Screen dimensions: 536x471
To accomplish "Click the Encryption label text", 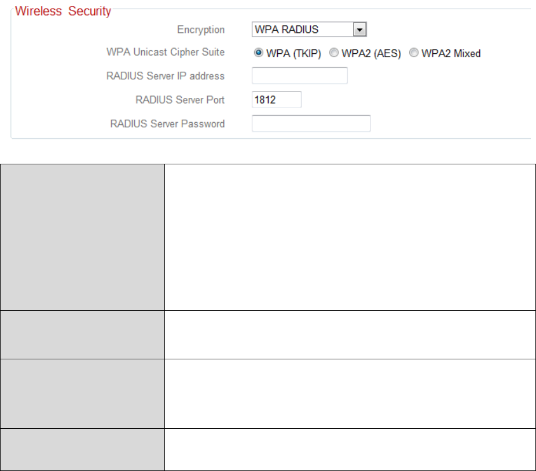I will [201, 30].
